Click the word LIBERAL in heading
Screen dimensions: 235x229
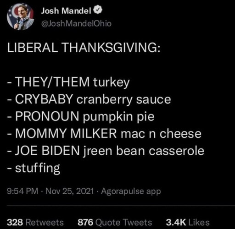[x=33, y=47]
